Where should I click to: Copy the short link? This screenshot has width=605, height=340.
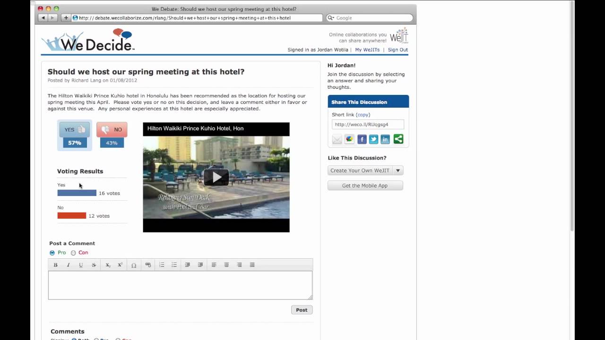pos(363,115)
